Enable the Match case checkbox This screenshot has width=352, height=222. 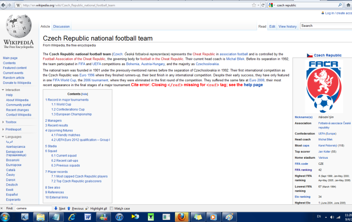point(112,208)
